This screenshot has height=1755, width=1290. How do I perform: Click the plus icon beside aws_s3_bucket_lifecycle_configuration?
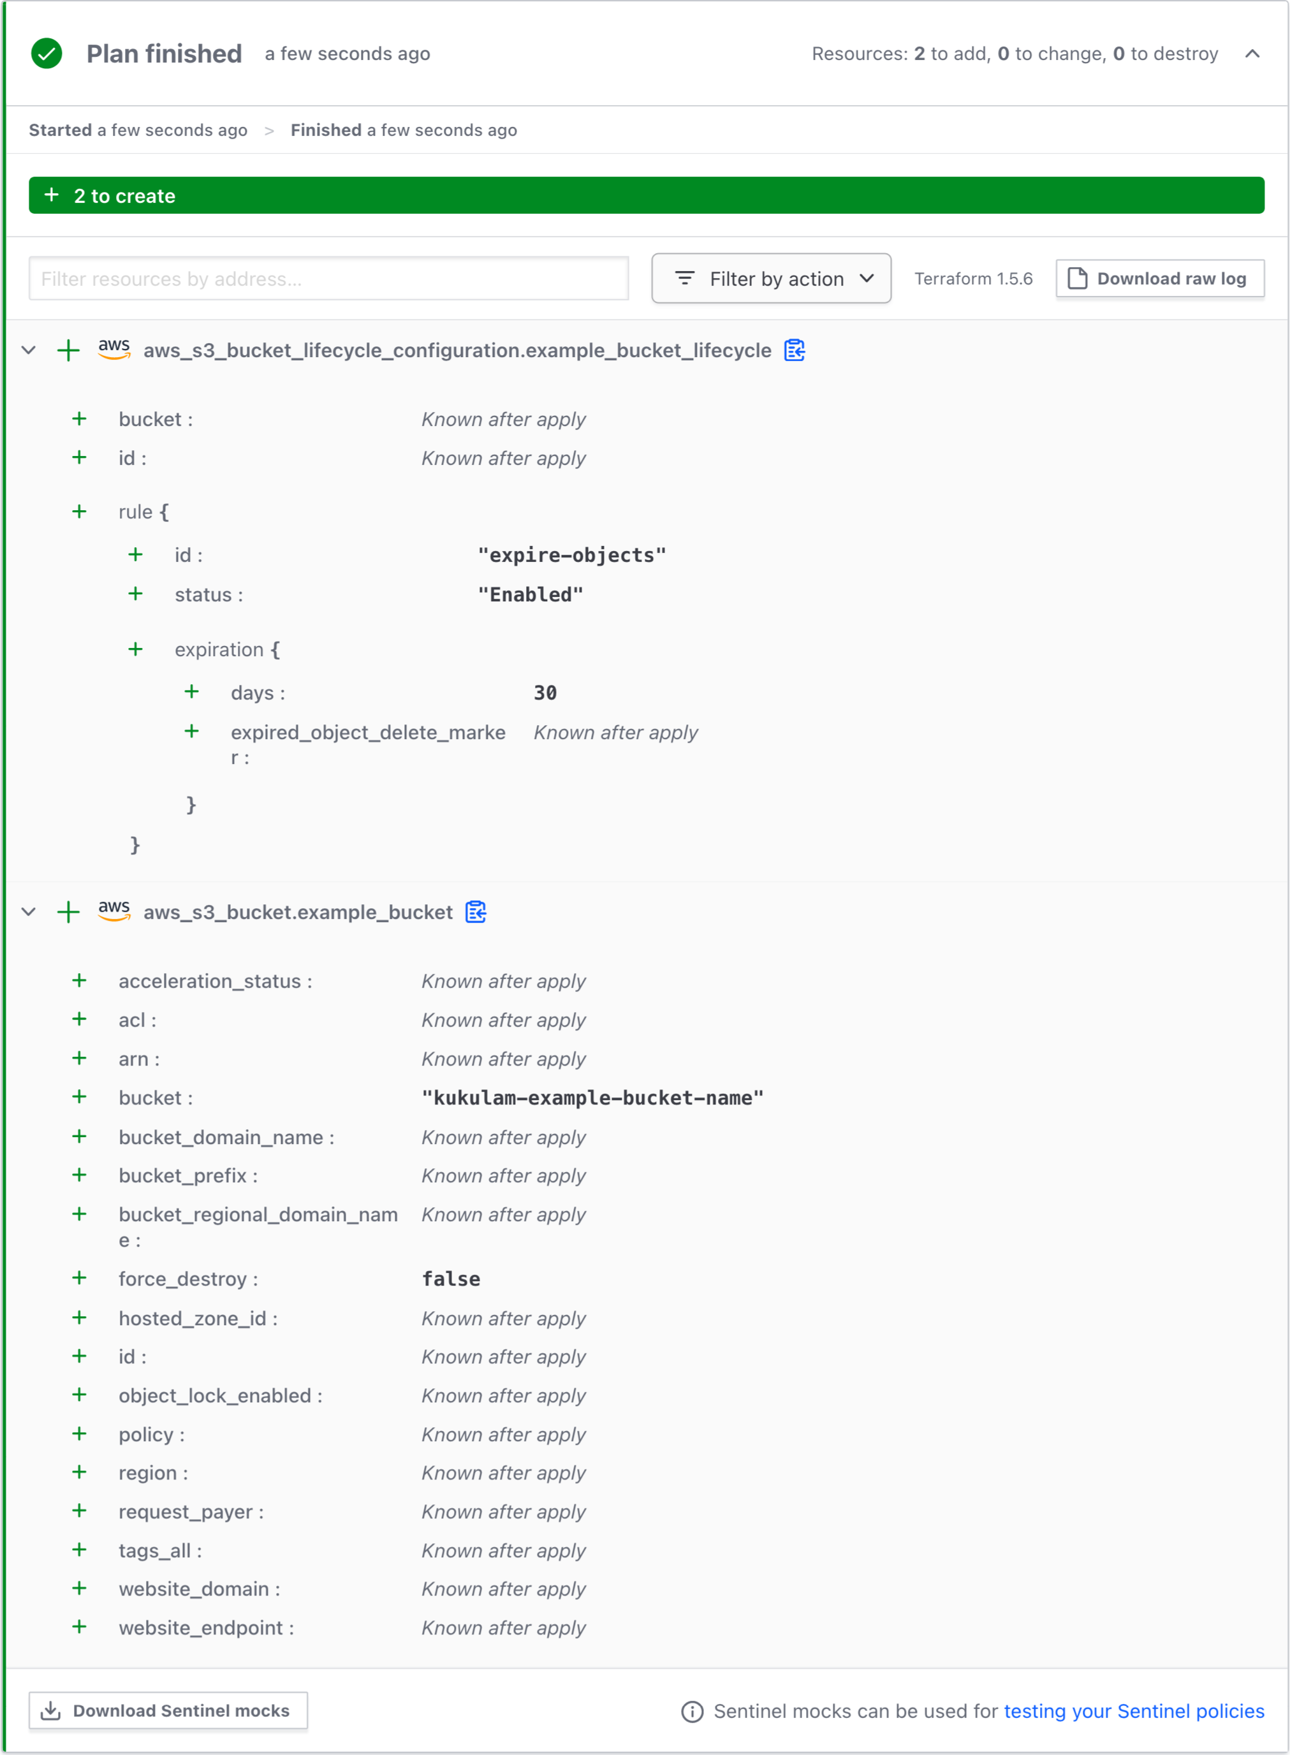69,351
